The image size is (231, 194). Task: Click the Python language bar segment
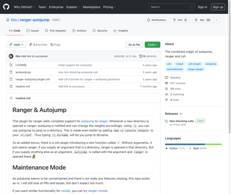pos(185,144)
